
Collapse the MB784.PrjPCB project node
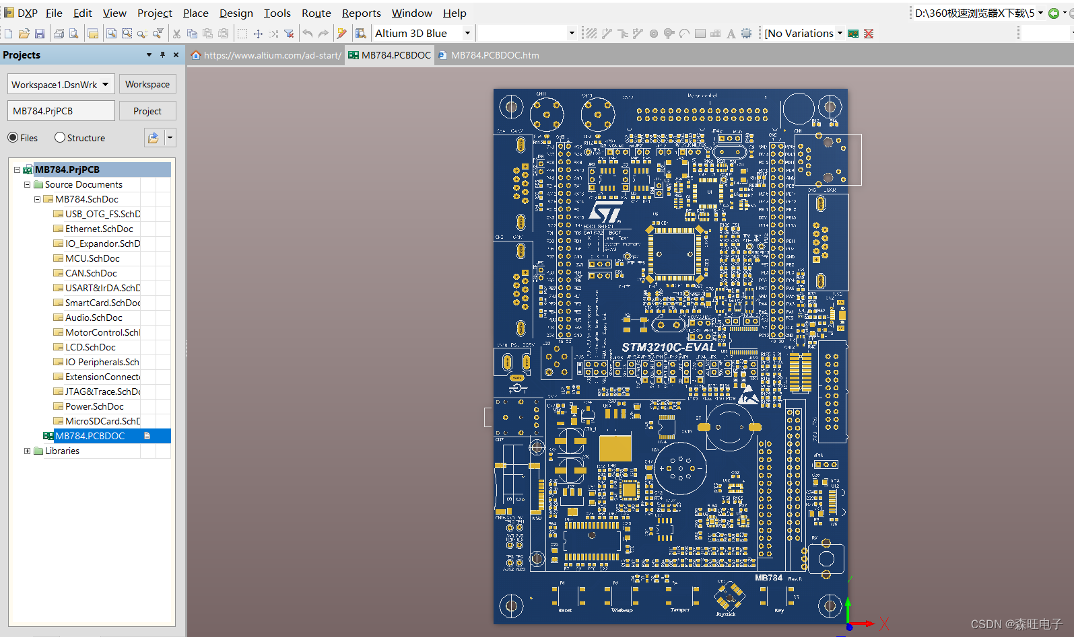coord(17,170)
